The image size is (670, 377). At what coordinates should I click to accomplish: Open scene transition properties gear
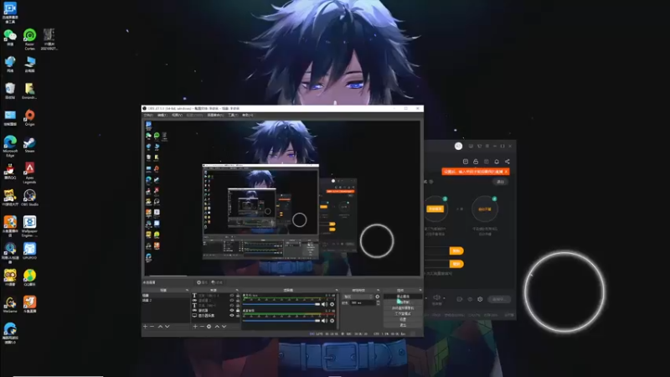[x=378, y=297]
